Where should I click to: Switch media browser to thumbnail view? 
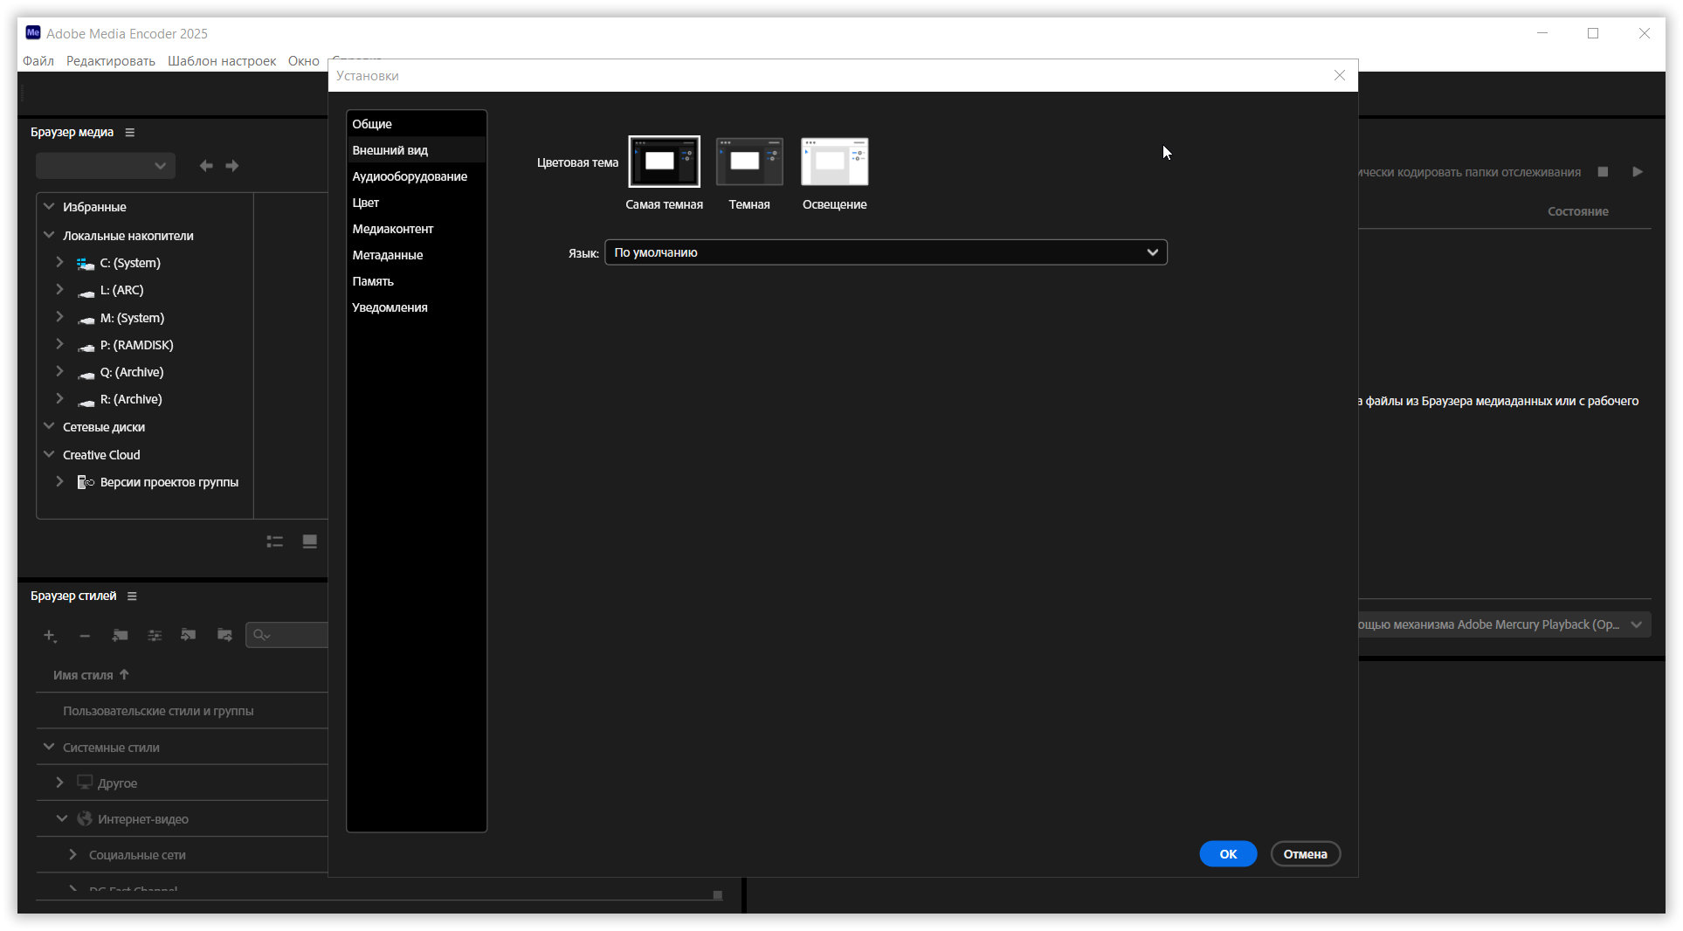[x=309, y=541]
